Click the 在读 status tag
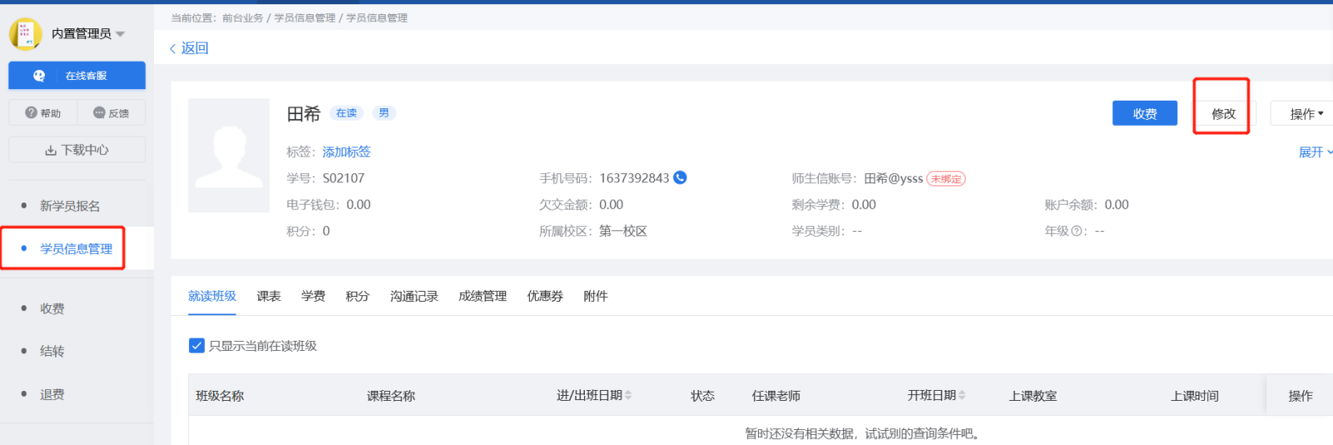This screenshot has height=445, width=1333. (x=347, y=113)
